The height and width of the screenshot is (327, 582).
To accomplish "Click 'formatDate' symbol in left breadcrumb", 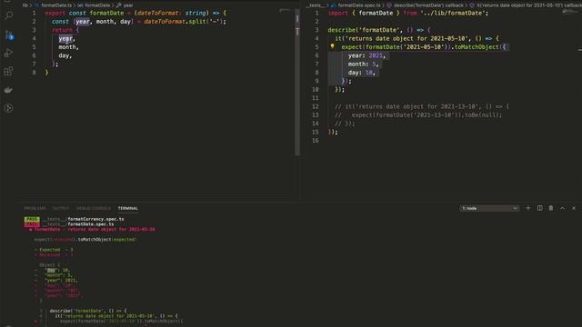I will click(x=97, y=5).
